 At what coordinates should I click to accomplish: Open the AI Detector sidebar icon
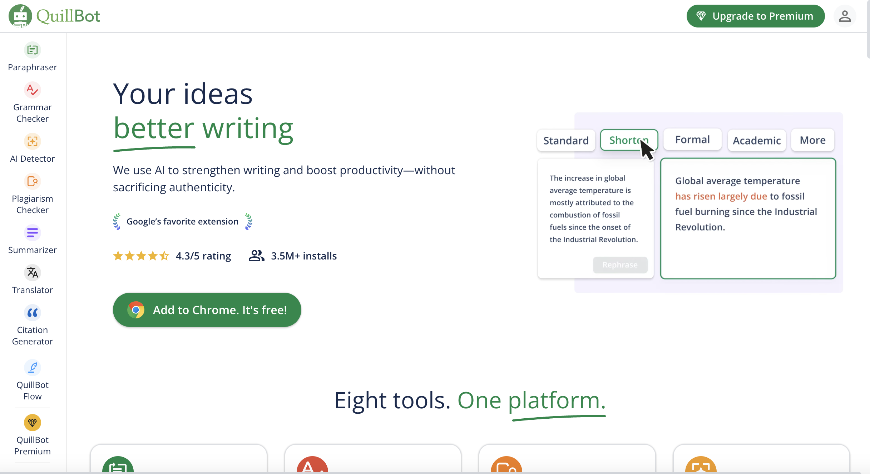pyautogui.click(x=33, y=141)
